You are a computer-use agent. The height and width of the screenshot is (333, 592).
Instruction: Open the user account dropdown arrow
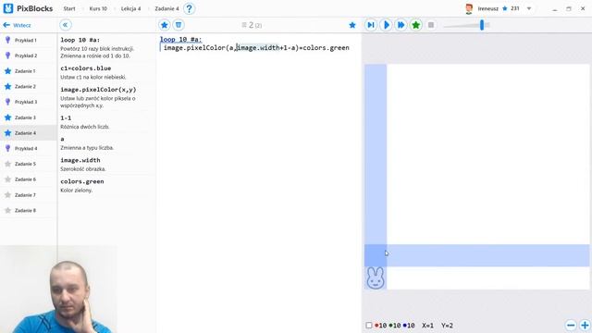tap(529, 8)
